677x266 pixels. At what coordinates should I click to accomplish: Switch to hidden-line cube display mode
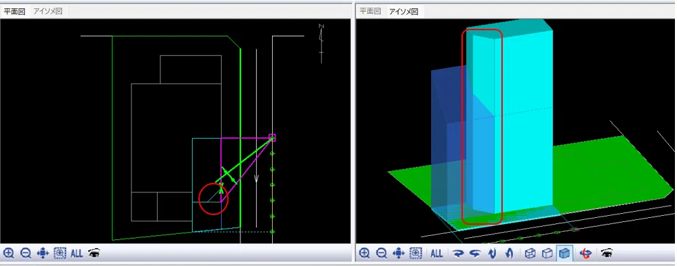click(x=547, y=254)
